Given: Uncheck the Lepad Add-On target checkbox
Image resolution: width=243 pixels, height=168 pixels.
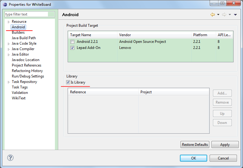Looking at the screenshot, I should click(72, 48).
